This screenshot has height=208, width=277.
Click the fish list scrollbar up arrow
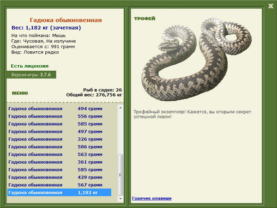(x=120, y=108)
